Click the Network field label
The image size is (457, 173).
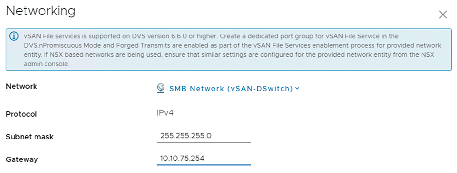click(22, 86)
